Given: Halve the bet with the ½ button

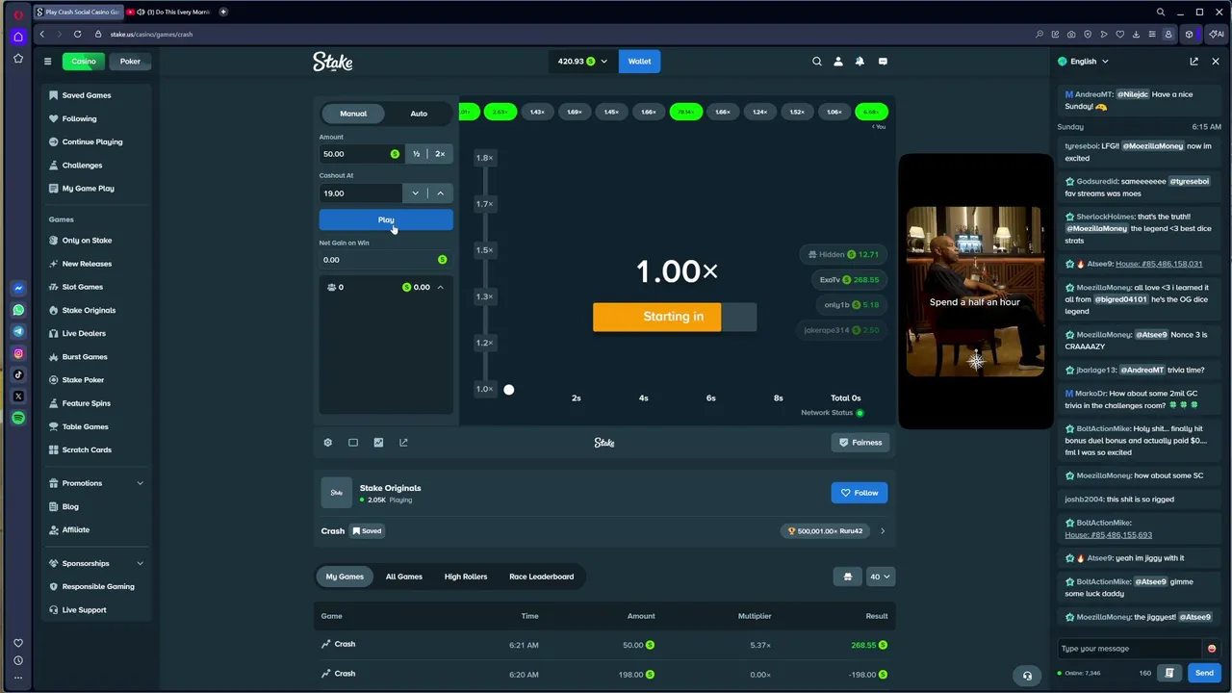Looking at the screenshot, I should point(416,154).
